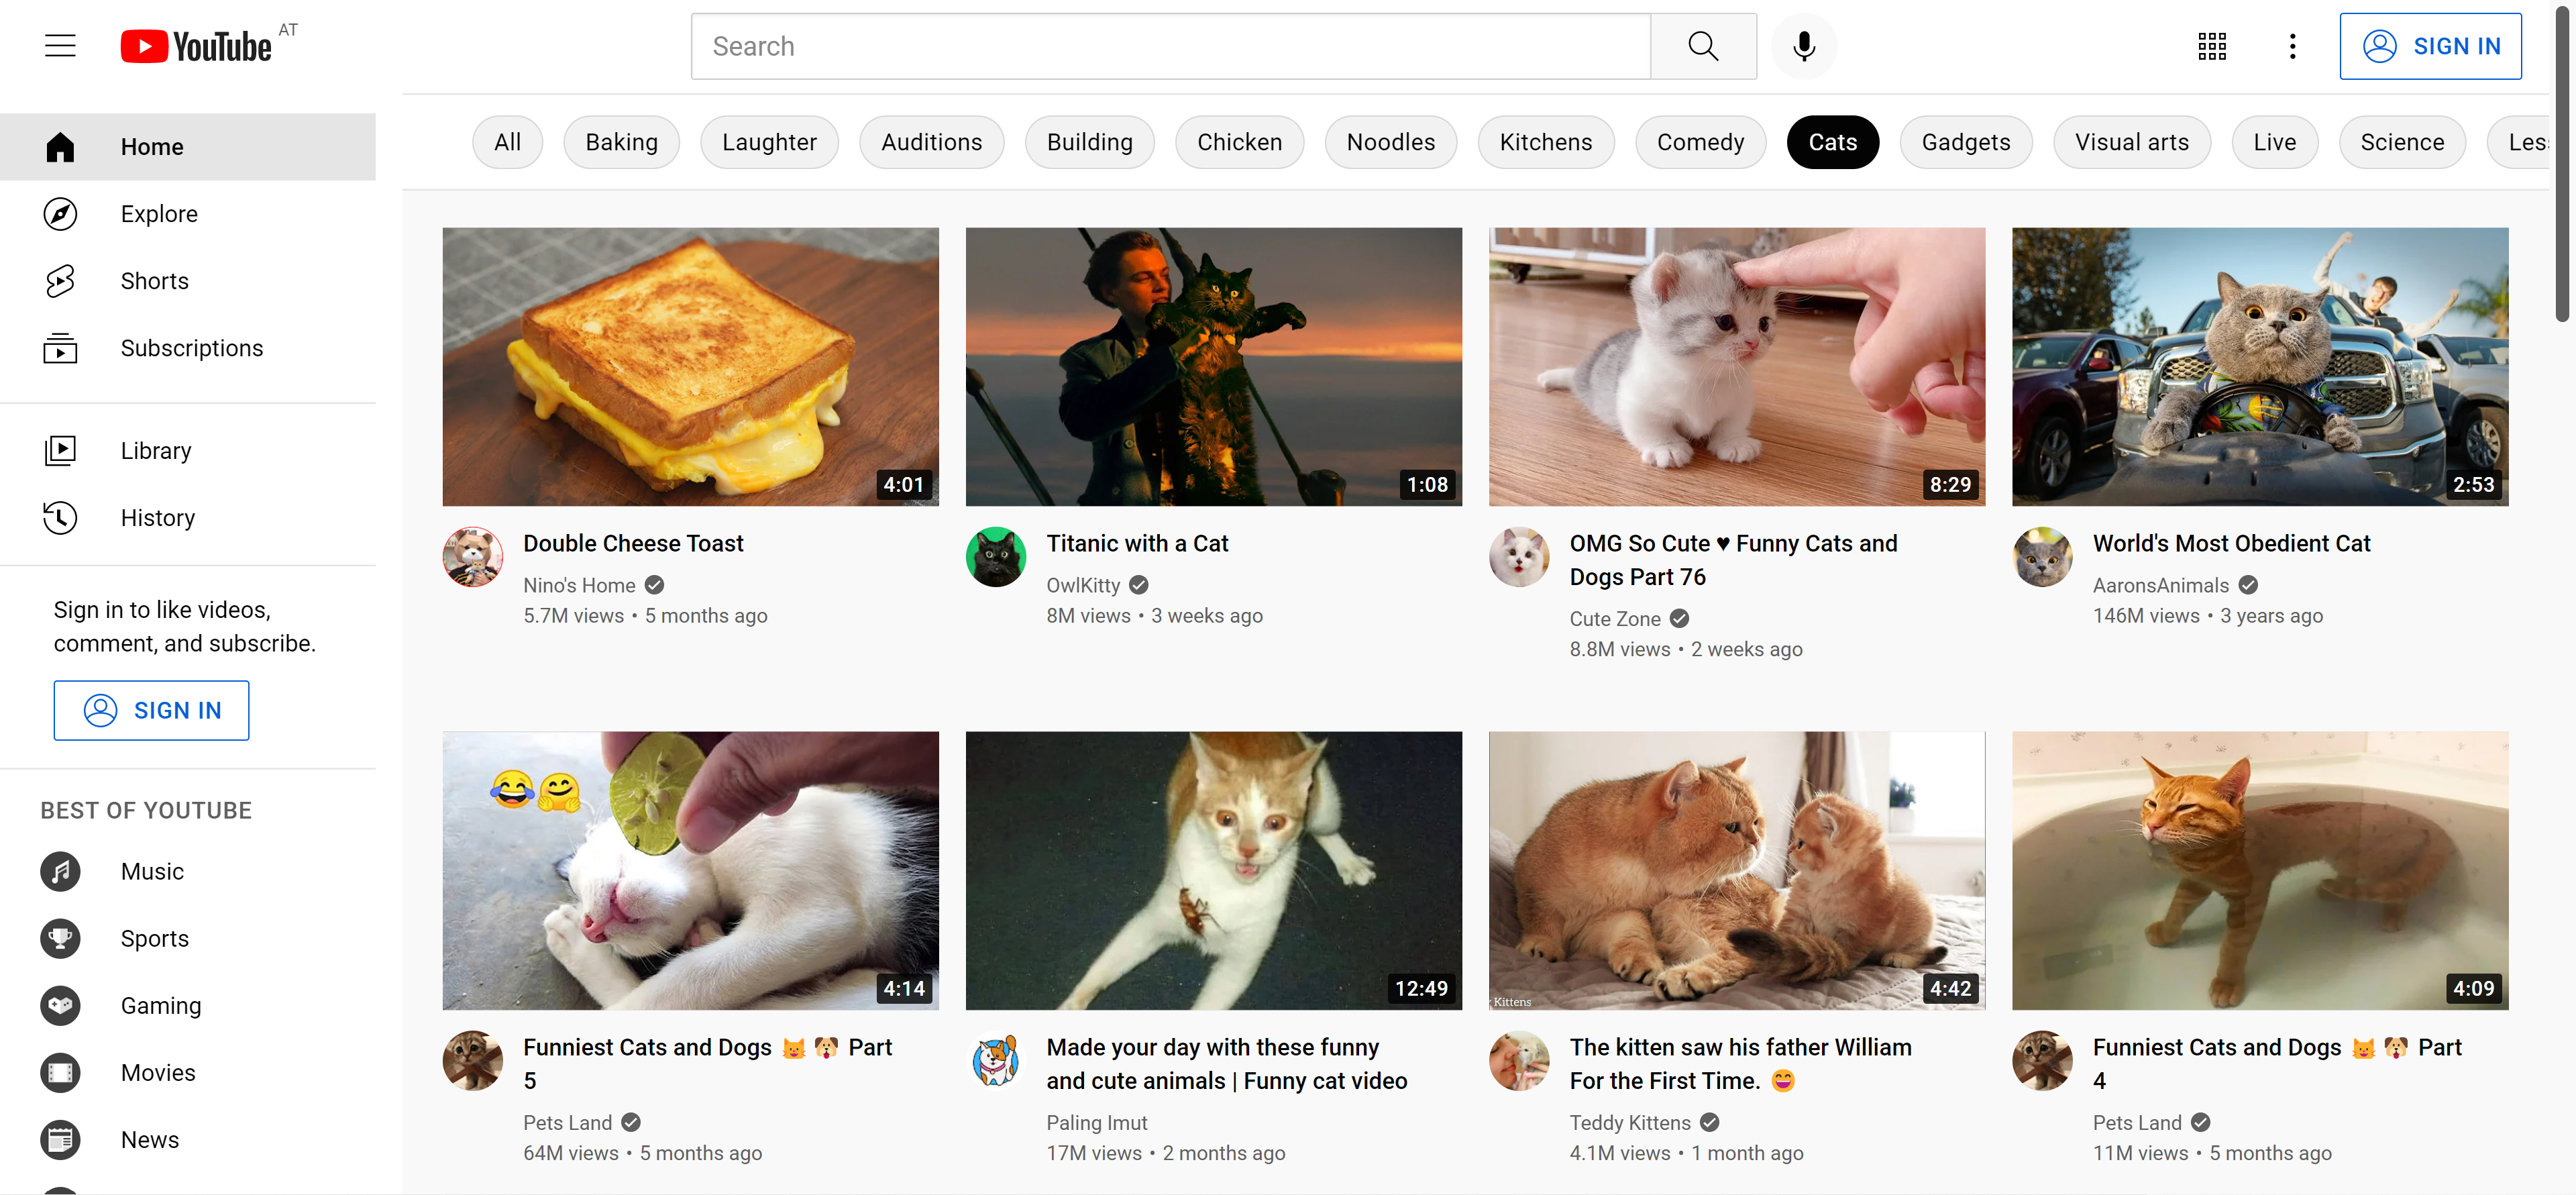
Task: Select the Gaming category icon
Action: click(x=60, y=1006)
